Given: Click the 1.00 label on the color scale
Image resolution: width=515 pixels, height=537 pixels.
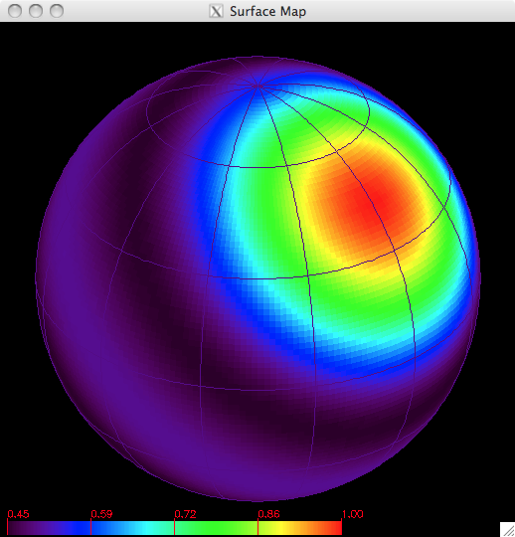Looking at the screenshot, I should [353, 514].
